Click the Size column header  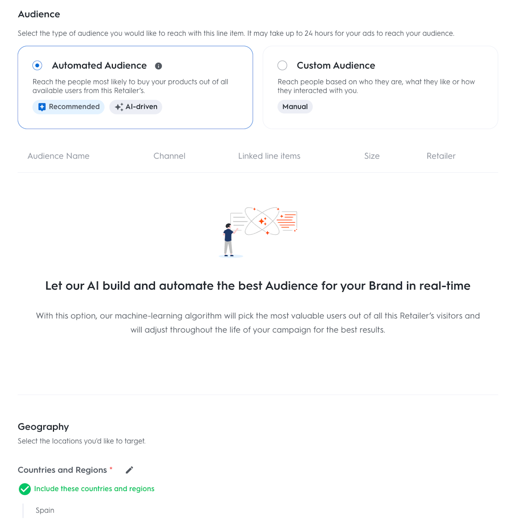(372, 156)
